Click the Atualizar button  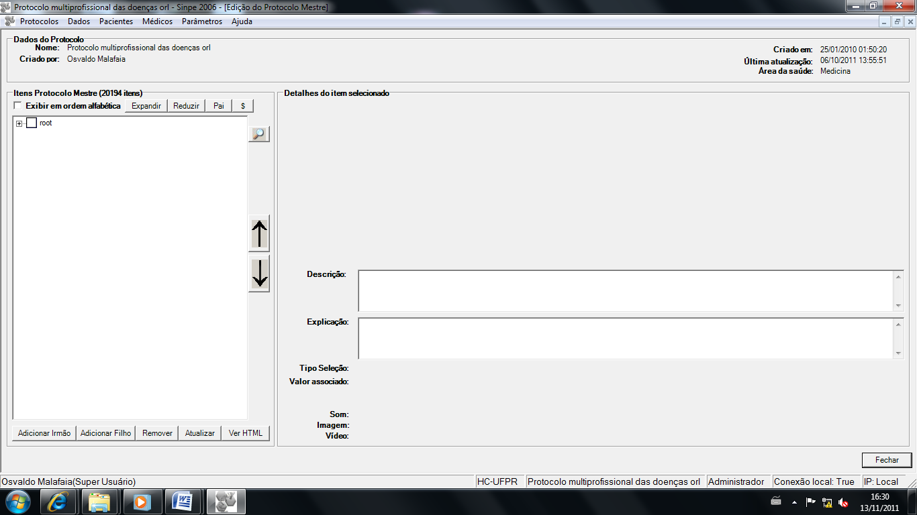pyautogui.click(x=200, y=433)
